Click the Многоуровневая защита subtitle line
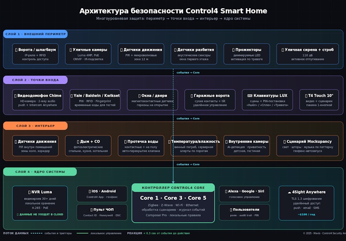The width and height of the screenshot is (346, 241). tap(173, 19)
